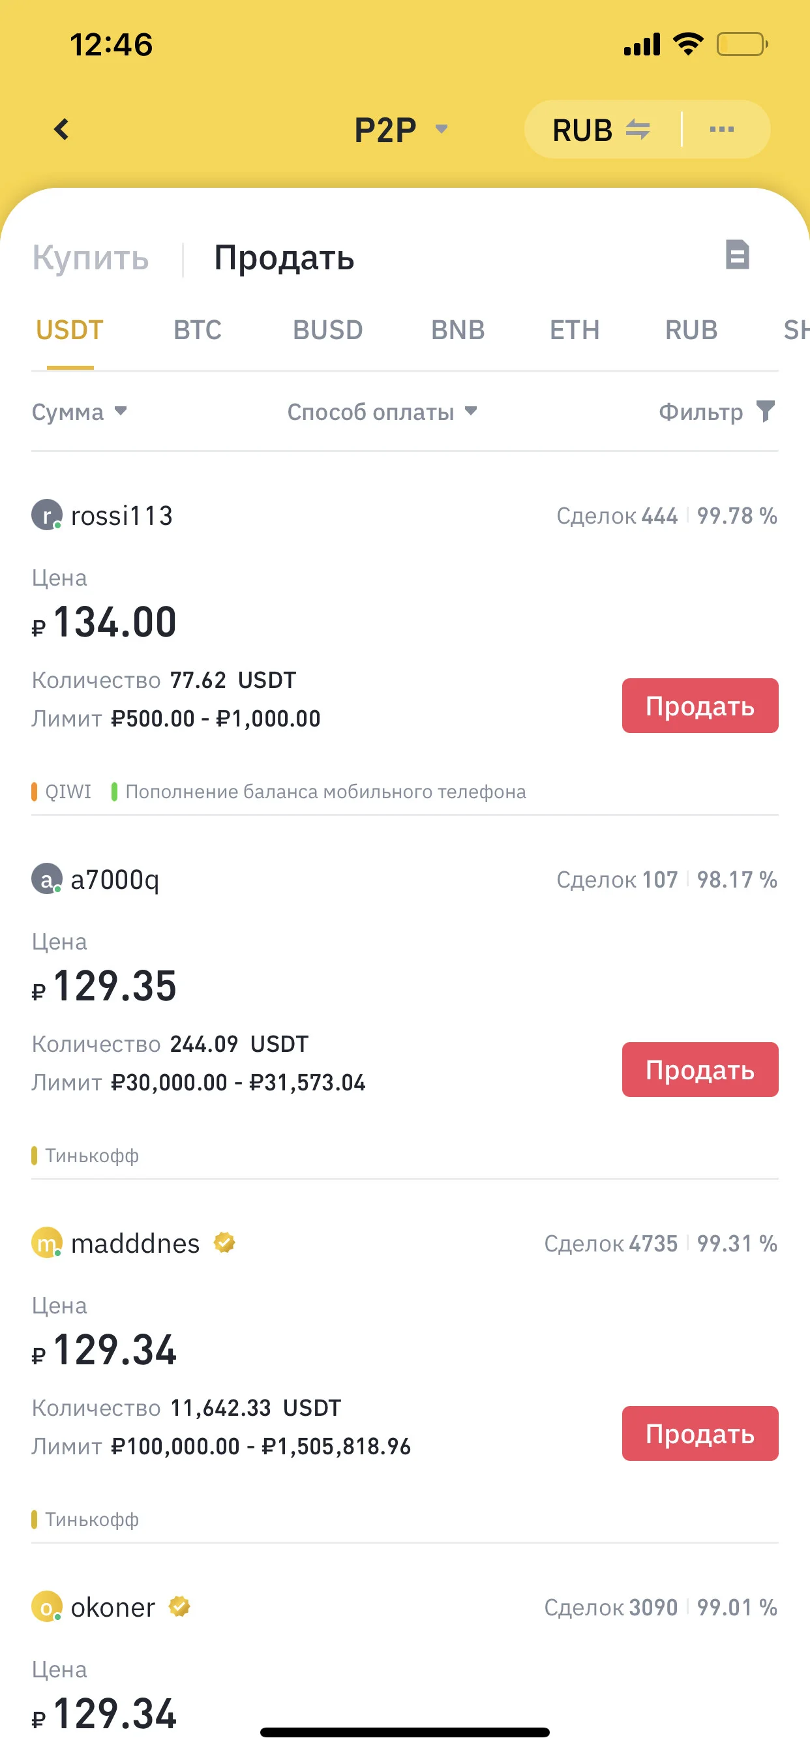Expand the P2P dropdown in header
This screenshot has height=1753, width=810.
pyautogui.click(x=401, y=129)
